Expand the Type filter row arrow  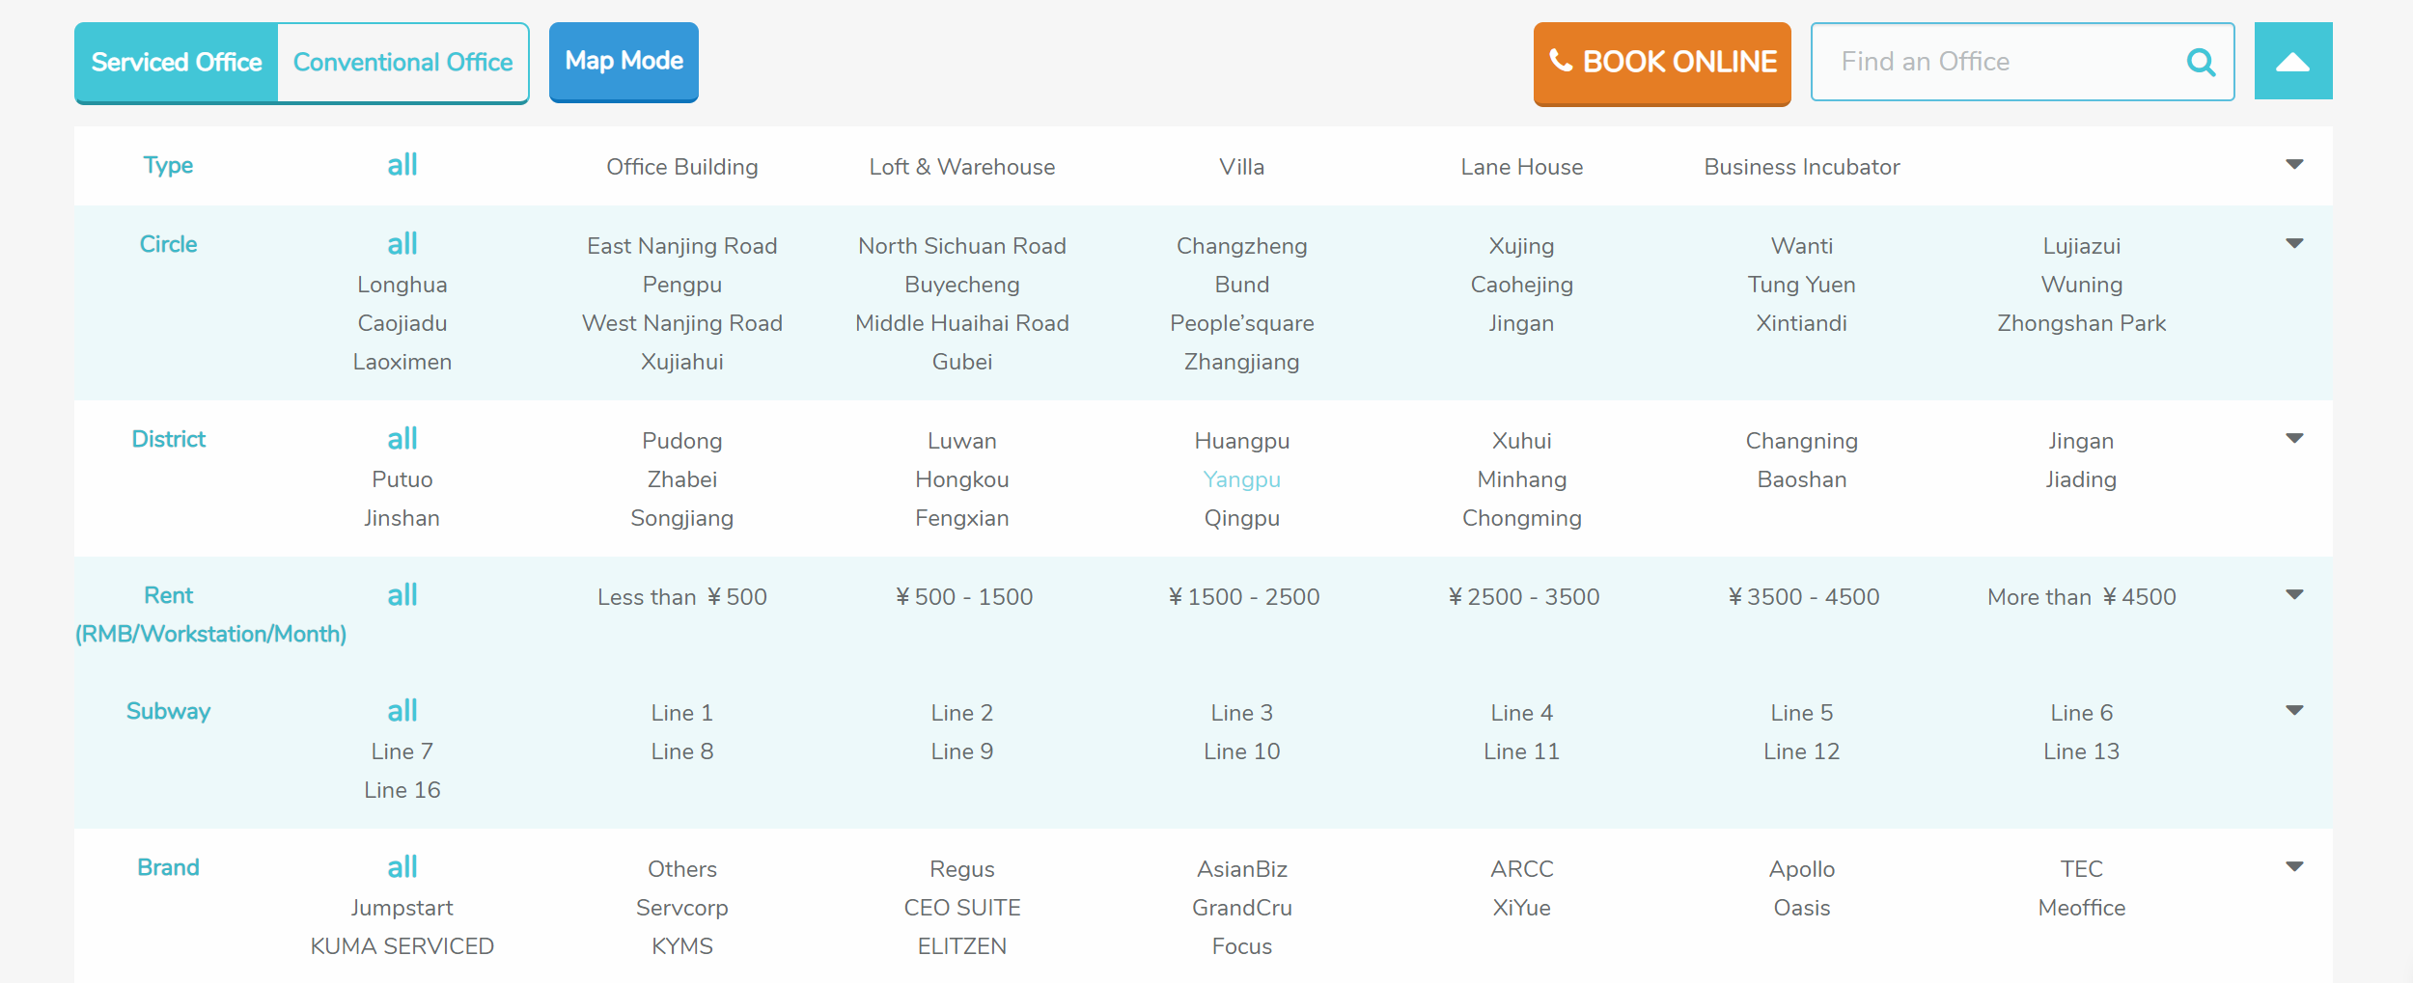2295,165
